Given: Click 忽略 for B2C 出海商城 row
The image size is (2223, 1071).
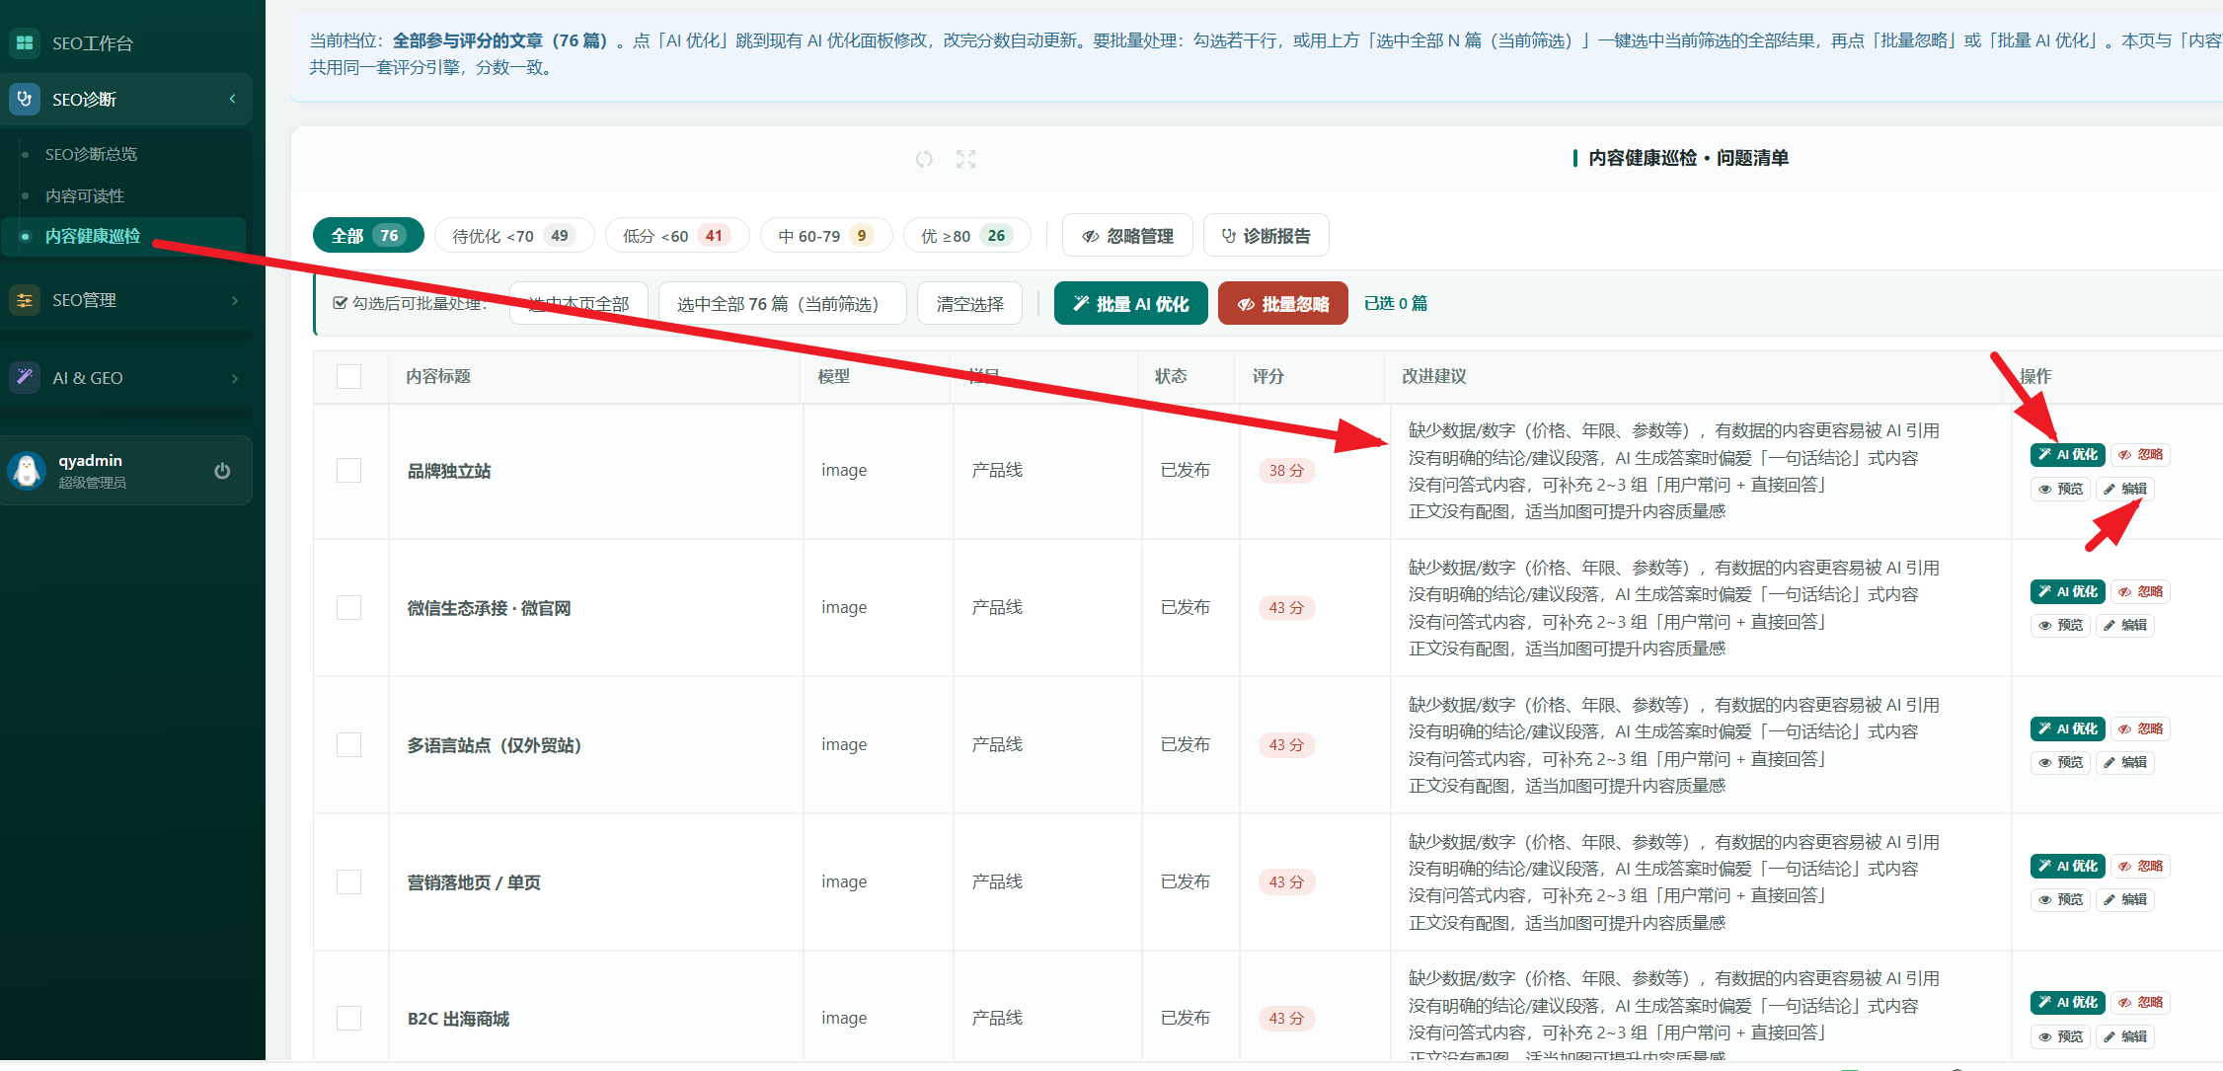Looking at the screenshot, I should coord(2140,1003).
